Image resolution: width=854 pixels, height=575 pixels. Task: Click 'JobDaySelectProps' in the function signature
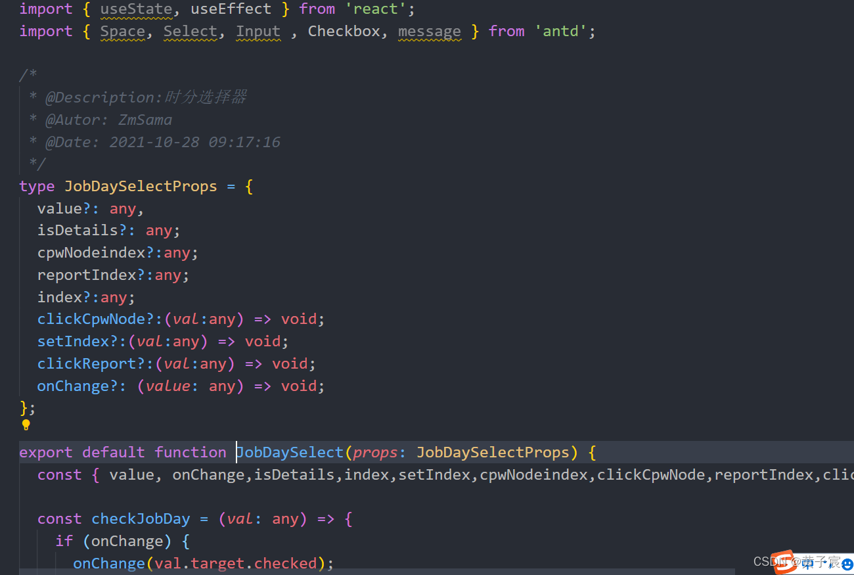tap(493, 453)
